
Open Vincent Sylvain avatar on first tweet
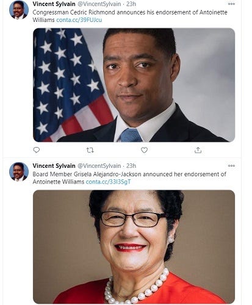point(19,10)
